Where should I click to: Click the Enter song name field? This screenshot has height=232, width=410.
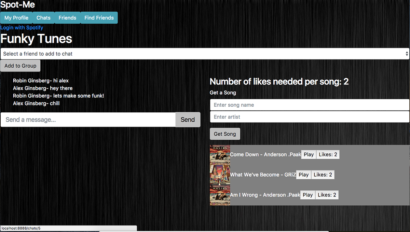pos(309,105)
